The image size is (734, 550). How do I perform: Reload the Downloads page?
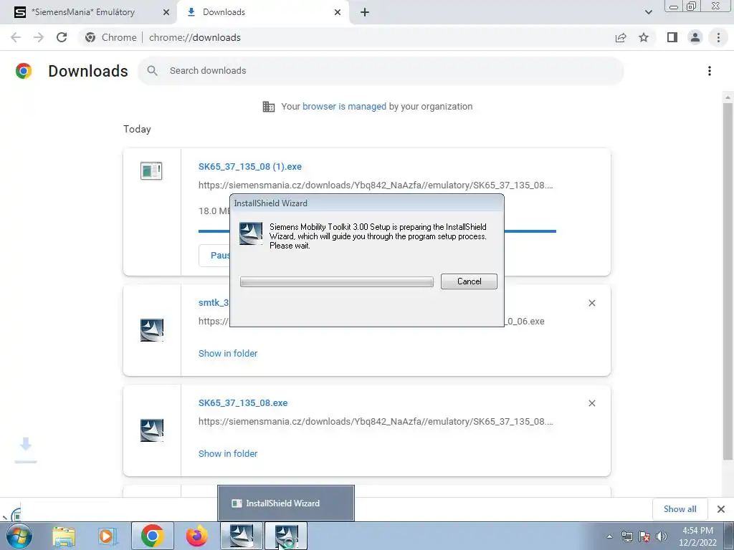(62, 37)
